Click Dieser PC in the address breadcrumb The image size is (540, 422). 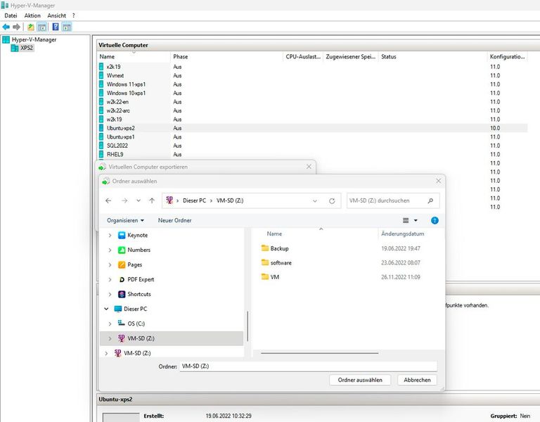point(194,200)
